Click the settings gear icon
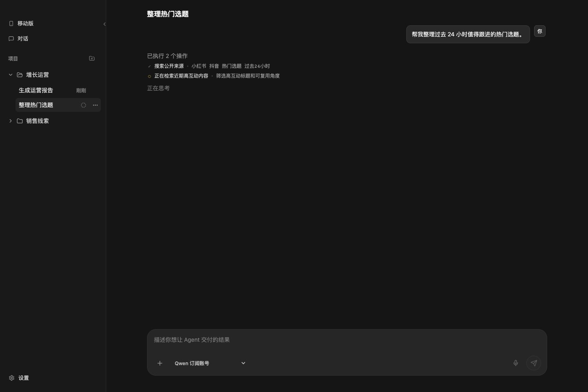588x392 pixels. pyautogui.click(x=11, y=378)
